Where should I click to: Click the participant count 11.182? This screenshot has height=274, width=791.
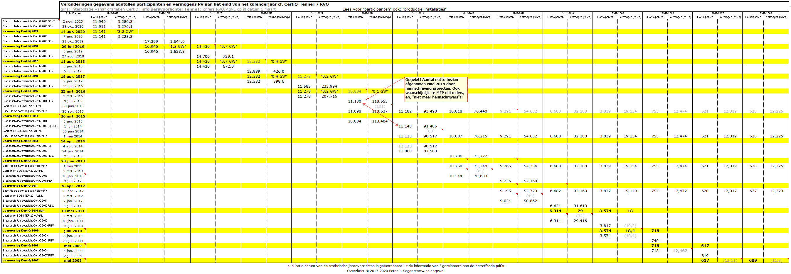pyautogui.click(x=405, y=111)
